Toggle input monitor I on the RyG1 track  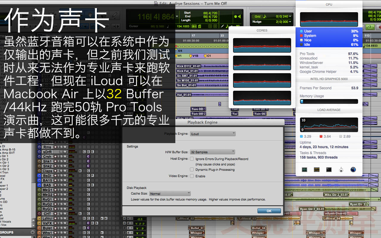click(58, 199)
